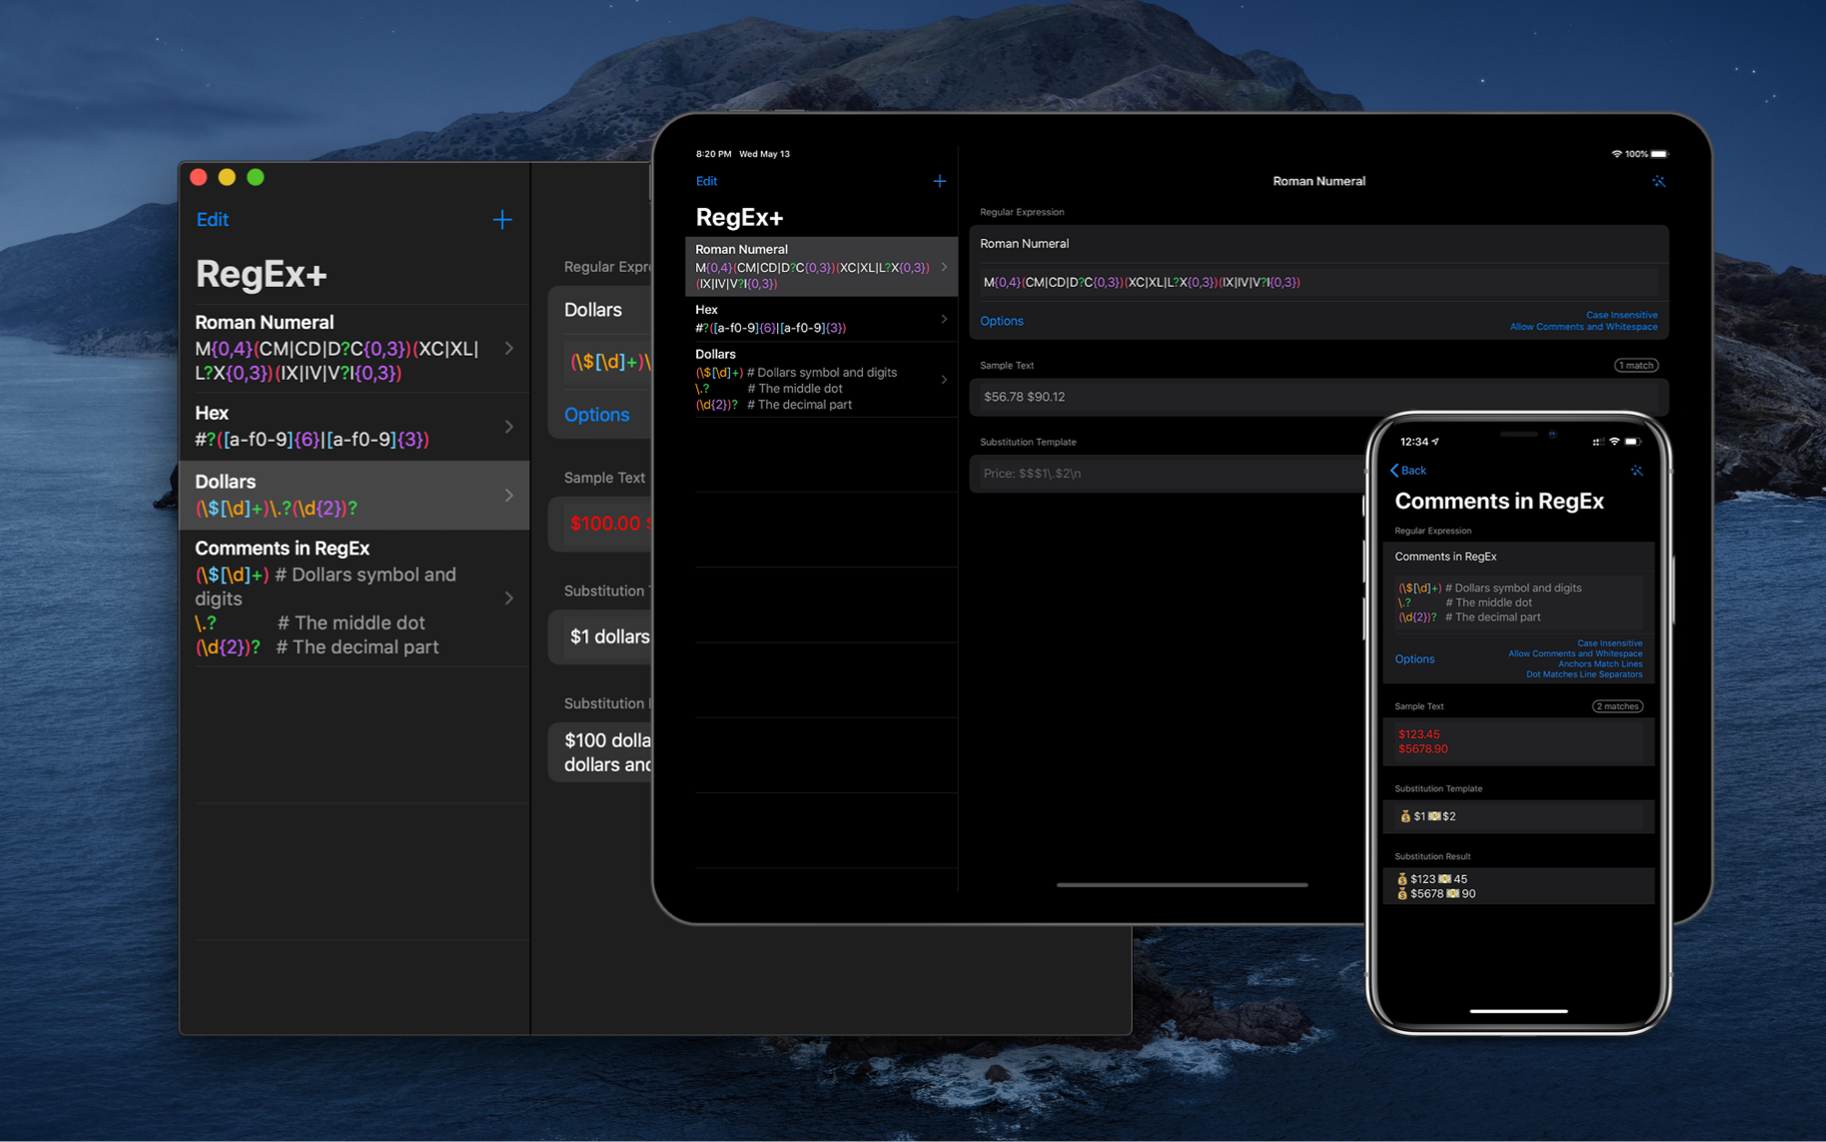Click the iPad battery status icon

pos(1658,154)
